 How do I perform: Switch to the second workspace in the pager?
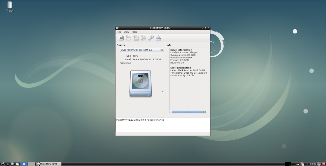[31, 164]
